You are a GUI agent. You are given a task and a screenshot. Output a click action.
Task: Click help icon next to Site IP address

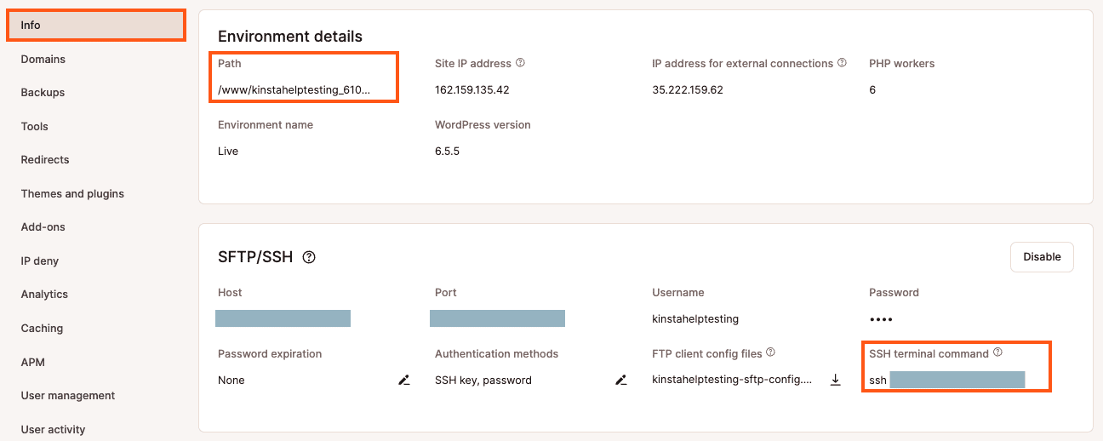point(521,63)
